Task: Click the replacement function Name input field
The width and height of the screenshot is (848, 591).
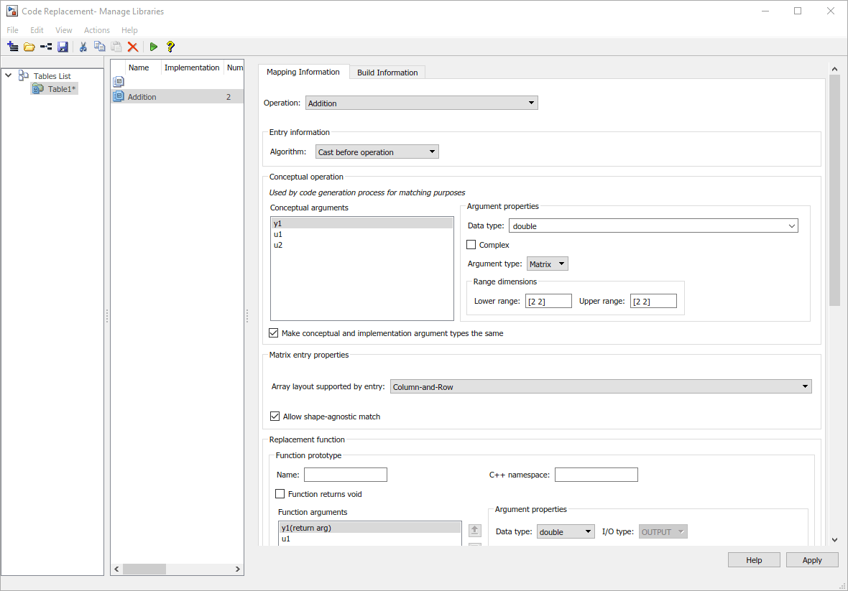Action: pos(346,475)
